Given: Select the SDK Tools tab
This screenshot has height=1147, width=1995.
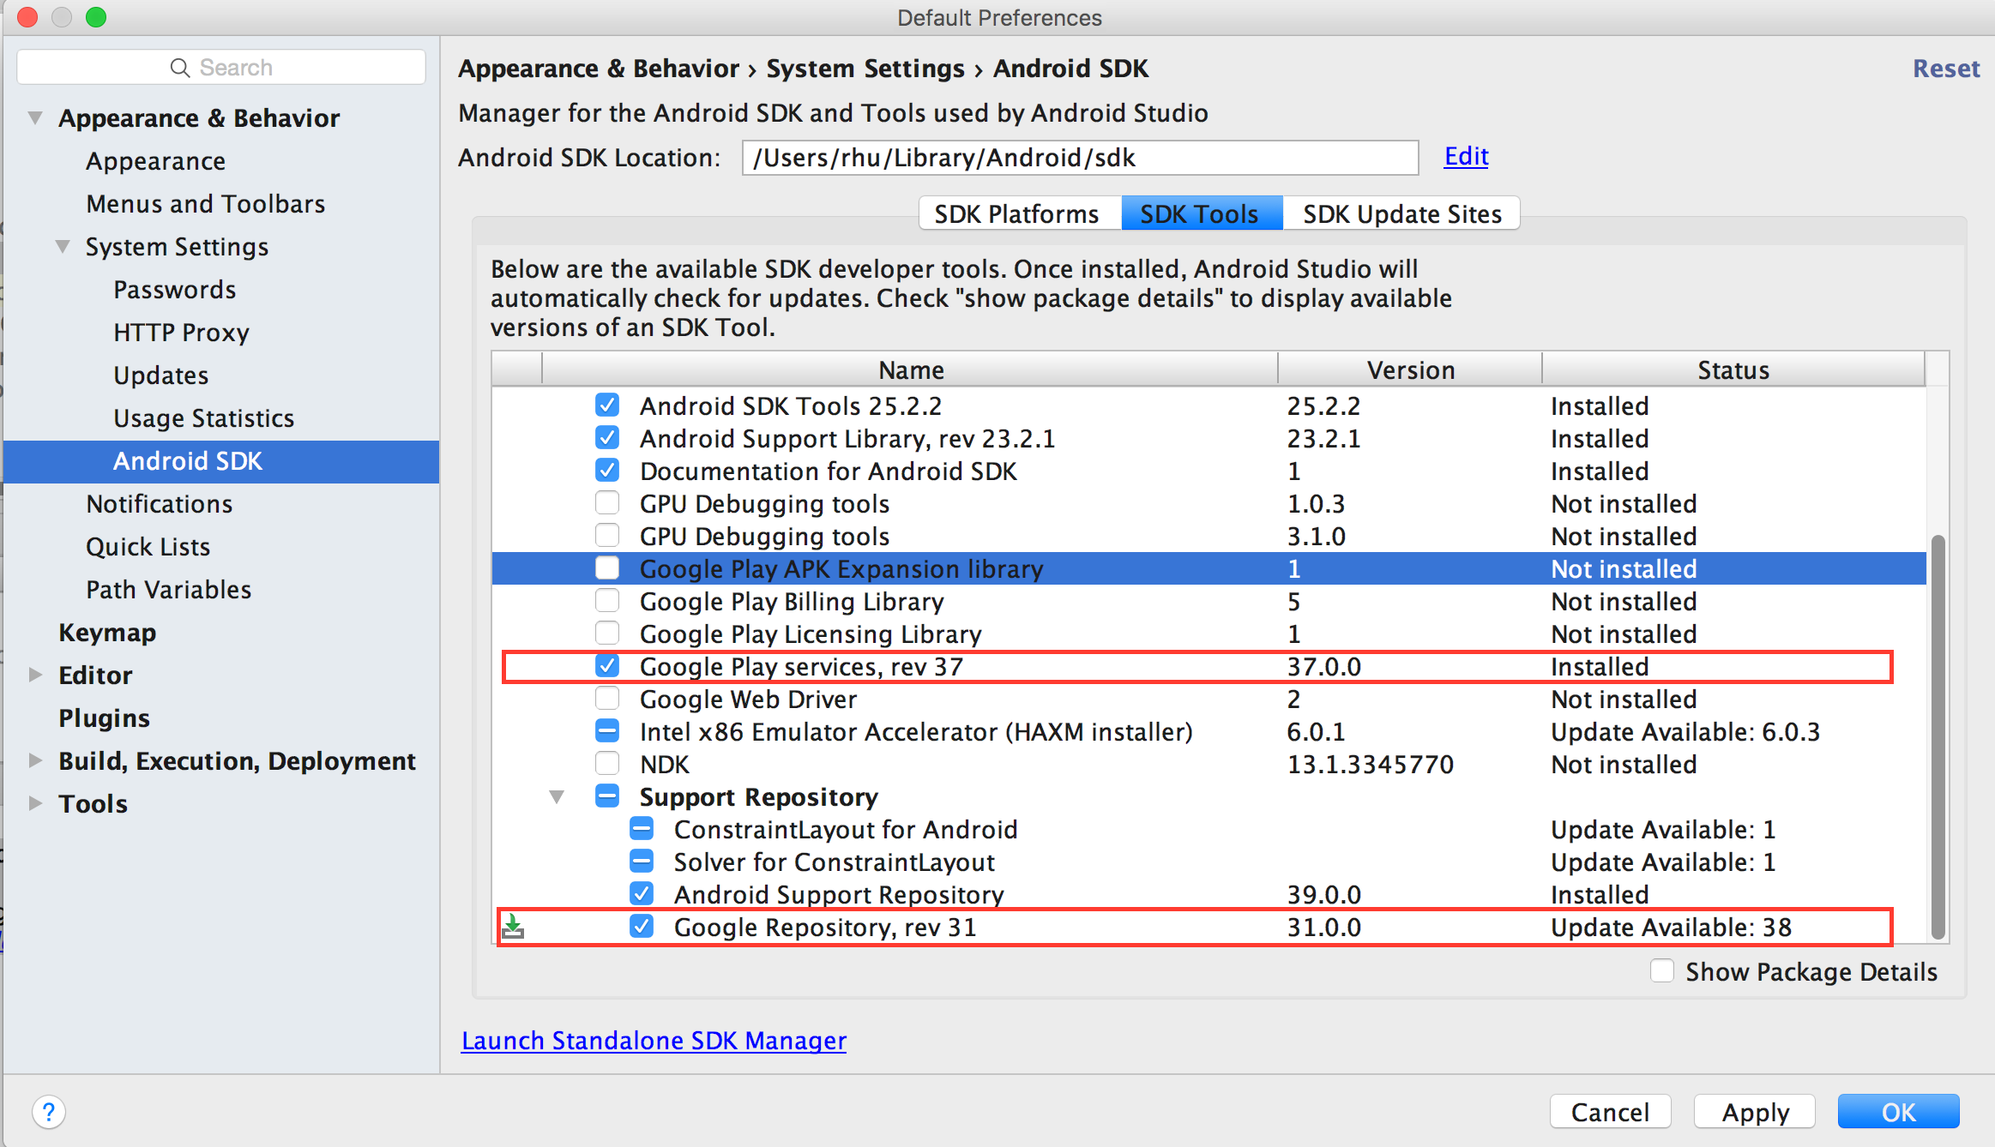Looking at the screenshot, I should 1201,213.
